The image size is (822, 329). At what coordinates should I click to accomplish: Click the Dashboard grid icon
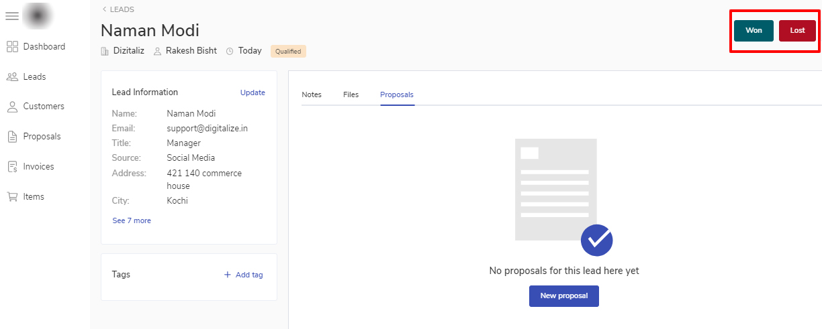(x=12, y=47)
